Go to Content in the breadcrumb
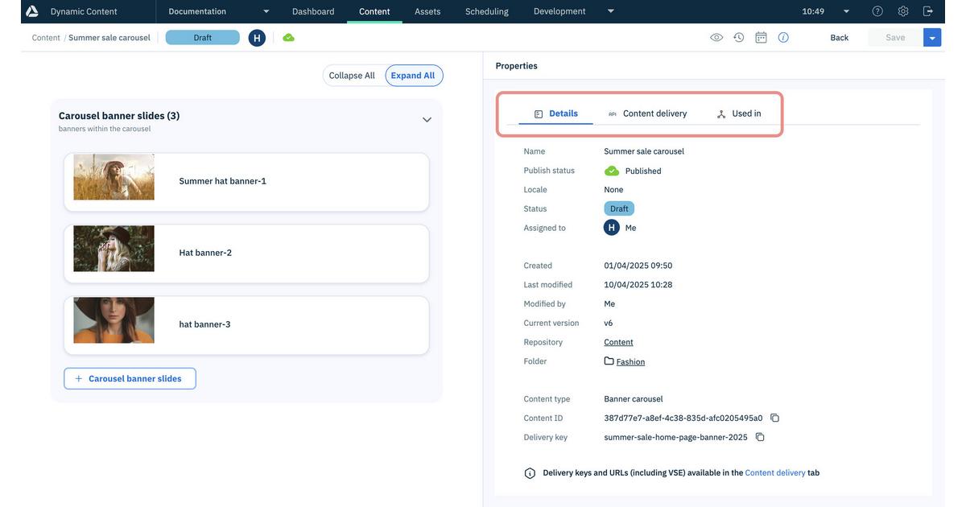This screenshot has width=966, height=507. click(46, 38)
